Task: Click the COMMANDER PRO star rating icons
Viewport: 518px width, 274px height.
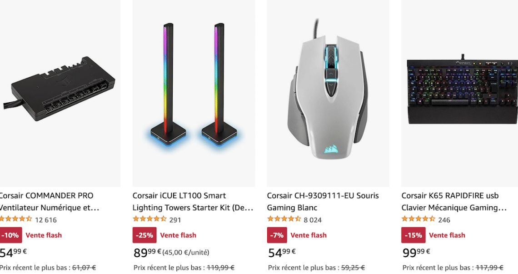Action: pos(15,219)
